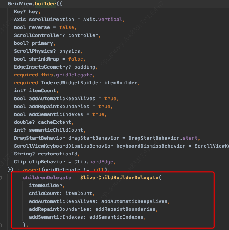229x230 pixels.
Task: Click "true" on the addAutomaticKeepAlives declaration
Action: [110, 99]
